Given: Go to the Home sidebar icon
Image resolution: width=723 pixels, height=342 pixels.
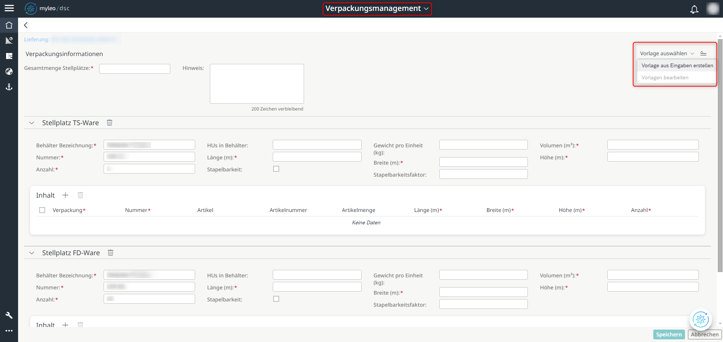Looking at the screenshot, I should (x=9, y=25).
